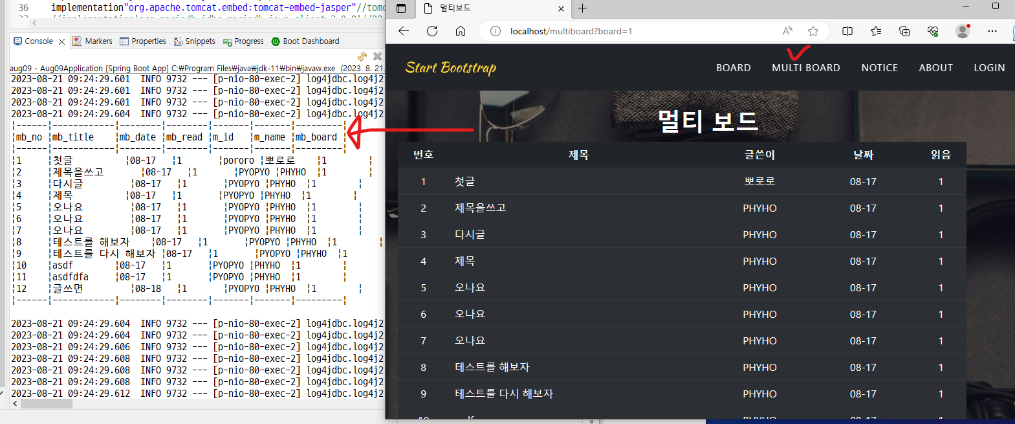Click asdfdfa entry in console table

point(71,277)
